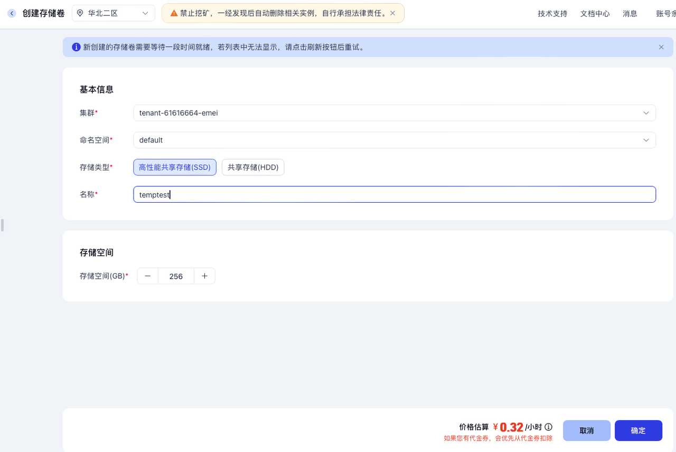
Task: Select 高性能共享存储(SSD) storage type
Action: coord(175,167)
